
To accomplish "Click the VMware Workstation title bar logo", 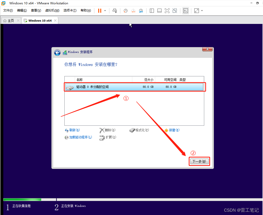I will pyautogui.click(x=3, y=3).
